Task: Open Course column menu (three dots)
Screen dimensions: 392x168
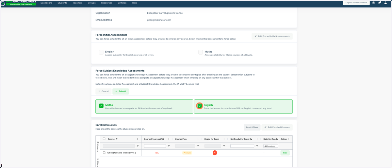Action: [138, 139]
